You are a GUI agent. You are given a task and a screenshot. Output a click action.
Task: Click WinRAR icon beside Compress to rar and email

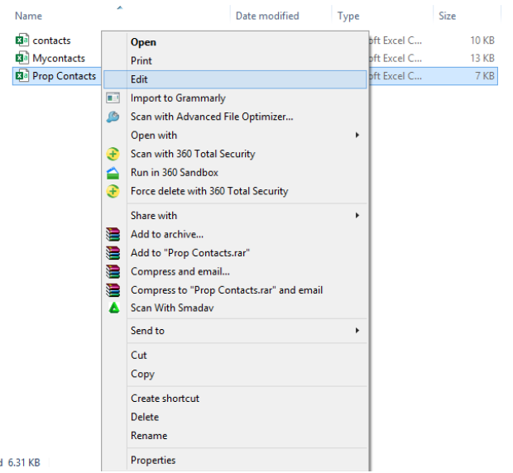(x=113, y=290)
